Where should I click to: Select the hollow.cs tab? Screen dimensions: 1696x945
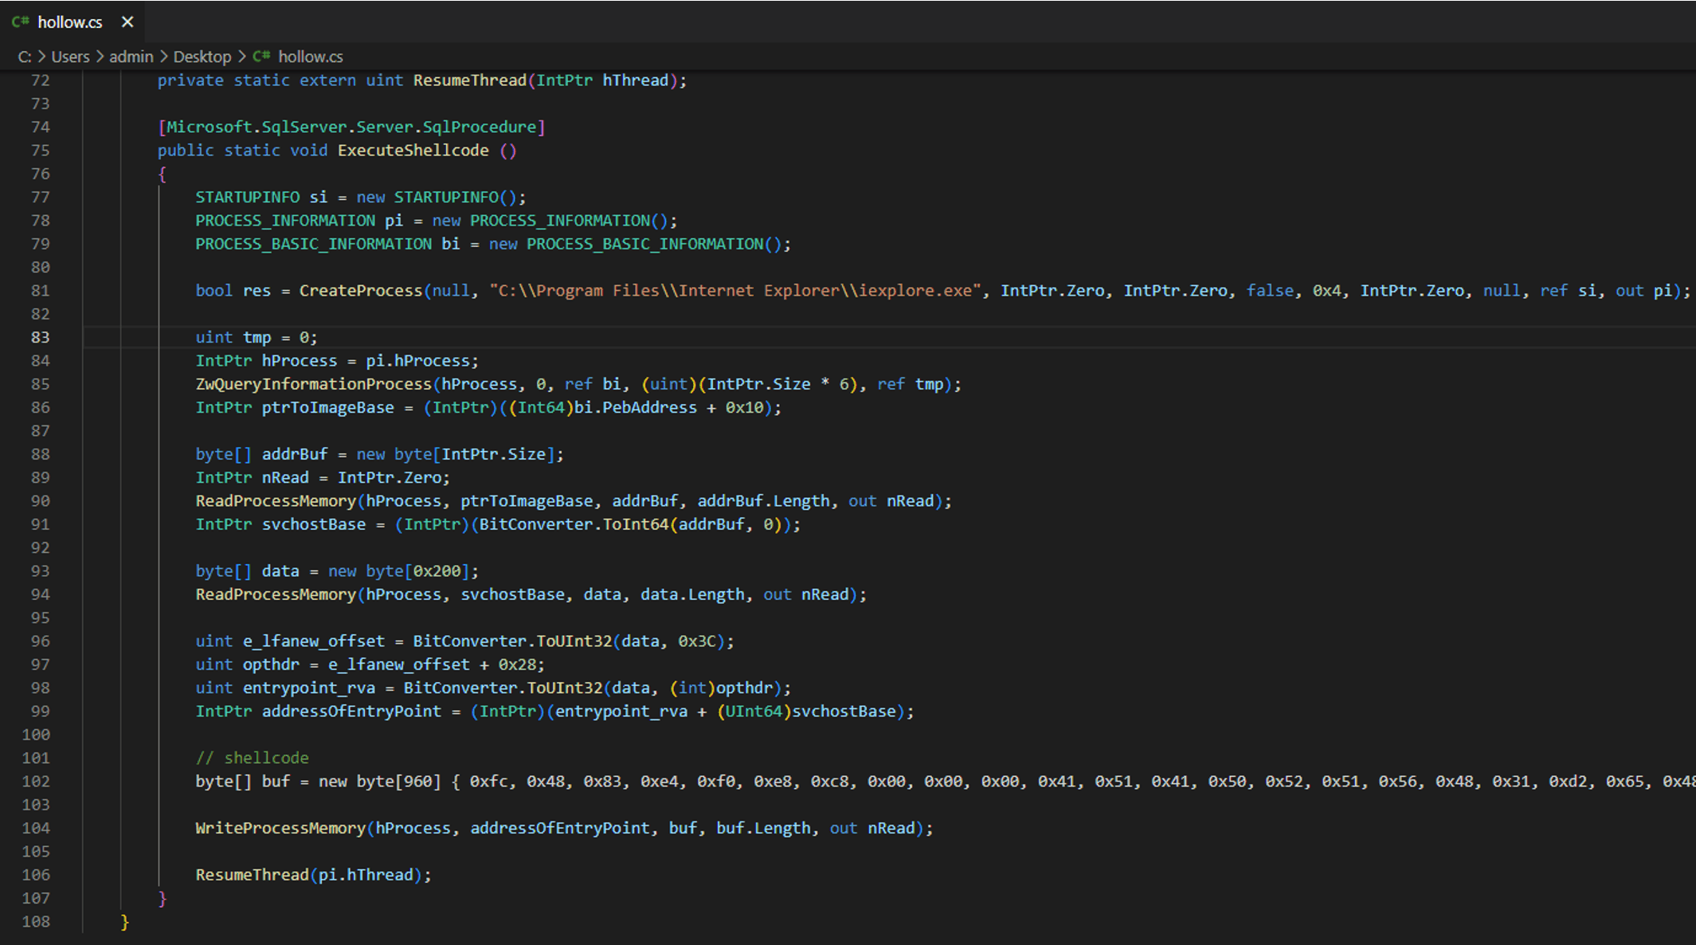pyautogui.click(x=70, y=22)
